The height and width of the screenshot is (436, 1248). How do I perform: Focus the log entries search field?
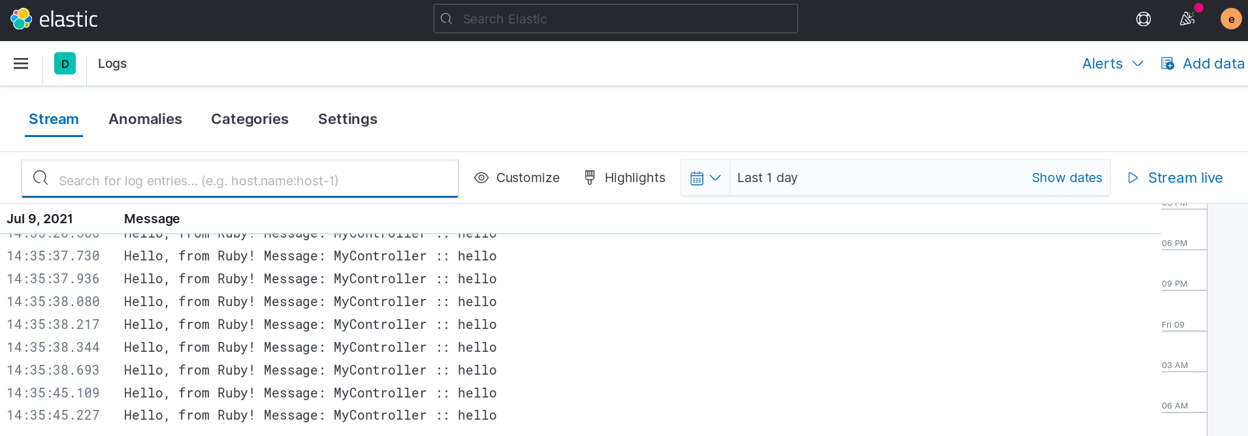click(x=240, y=179)
